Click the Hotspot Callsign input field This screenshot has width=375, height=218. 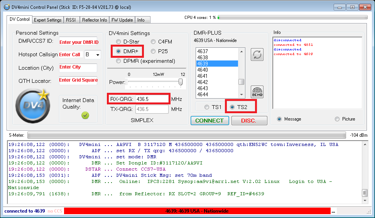pyautogui.click(x=71, y=55)
